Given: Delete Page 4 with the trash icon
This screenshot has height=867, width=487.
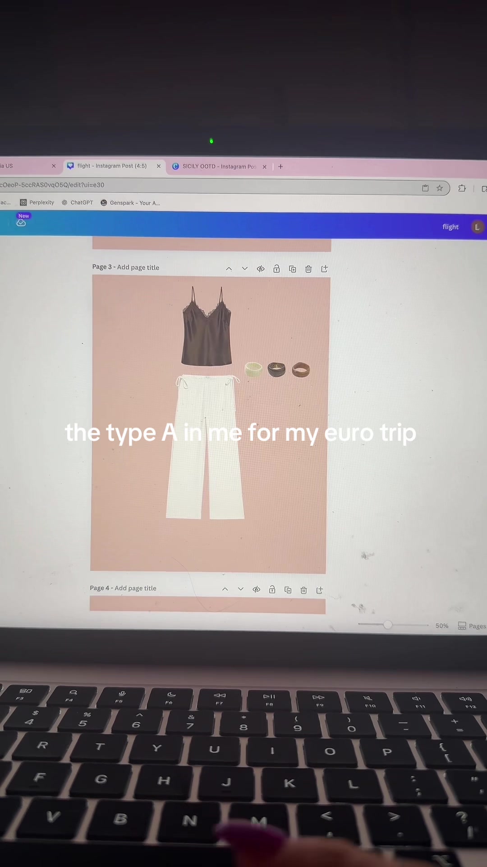Looking at the screenshot, I should click(x=304, y=590).
